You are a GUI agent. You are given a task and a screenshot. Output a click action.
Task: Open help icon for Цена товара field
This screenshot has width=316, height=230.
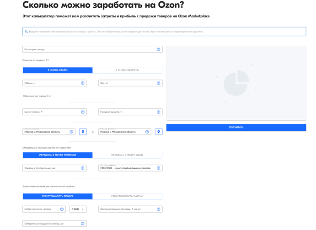pos(83,112)
